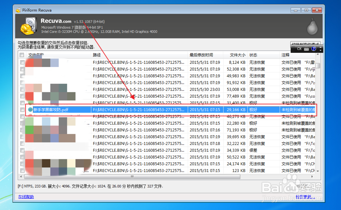Image resolution: width=341 pixels, height=210 pixels.
Task: Check the box for the 34,339 KB file
Action: tap(22, 150)
